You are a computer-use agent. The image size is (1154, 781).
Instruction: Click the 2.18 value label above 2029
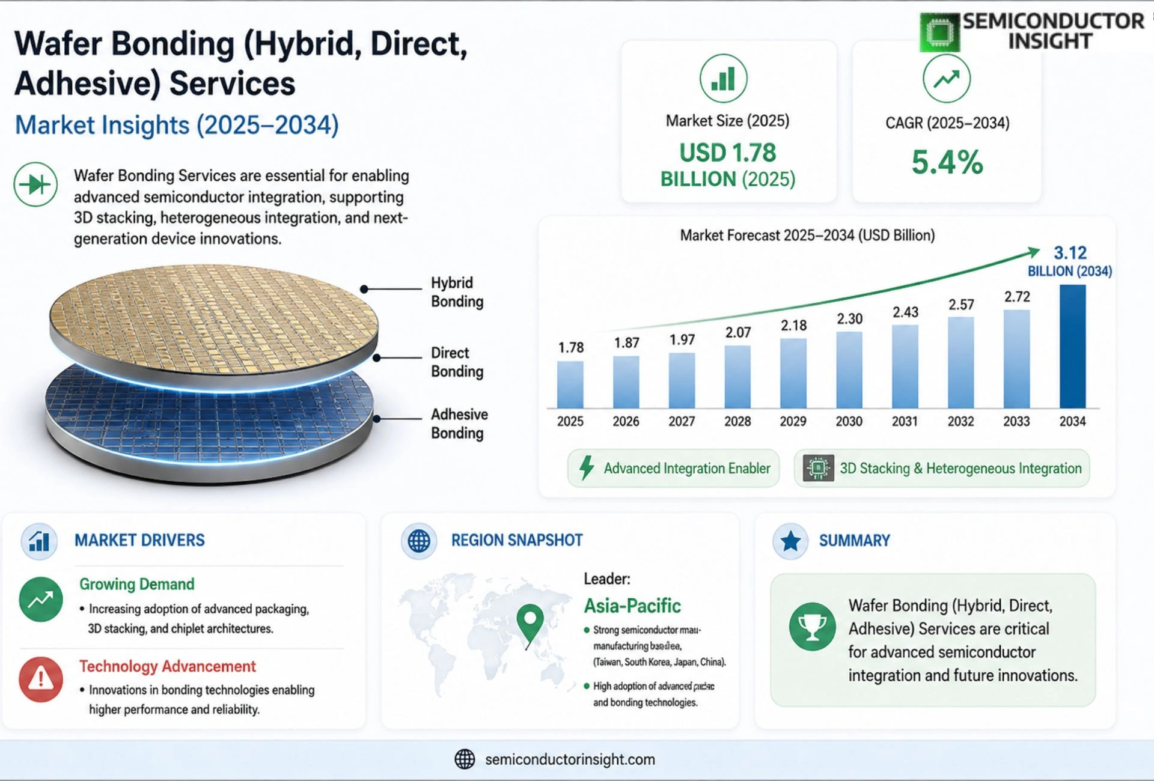point(793,325)
